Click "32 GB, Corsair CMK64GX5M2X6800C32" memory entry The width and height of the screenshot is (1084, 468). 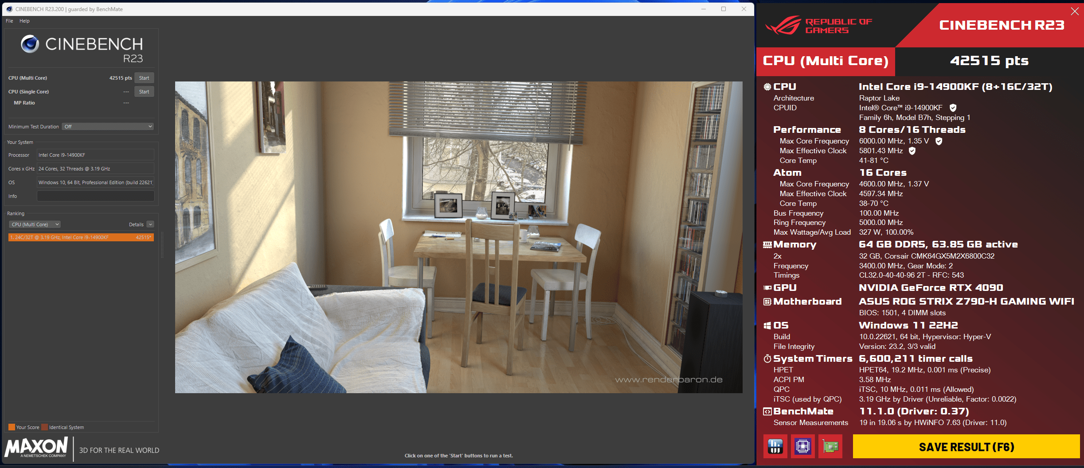click(x=927, y=256)
